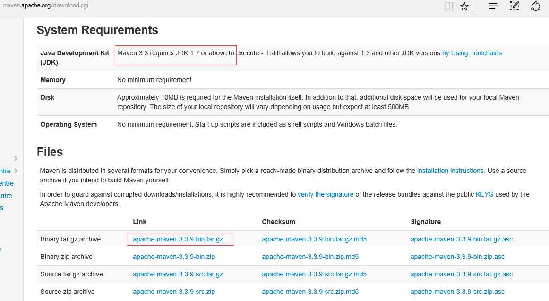Select 'Binary zip archive' row label
This screenshot has width=549, height=301.
(x=67, y=257)
